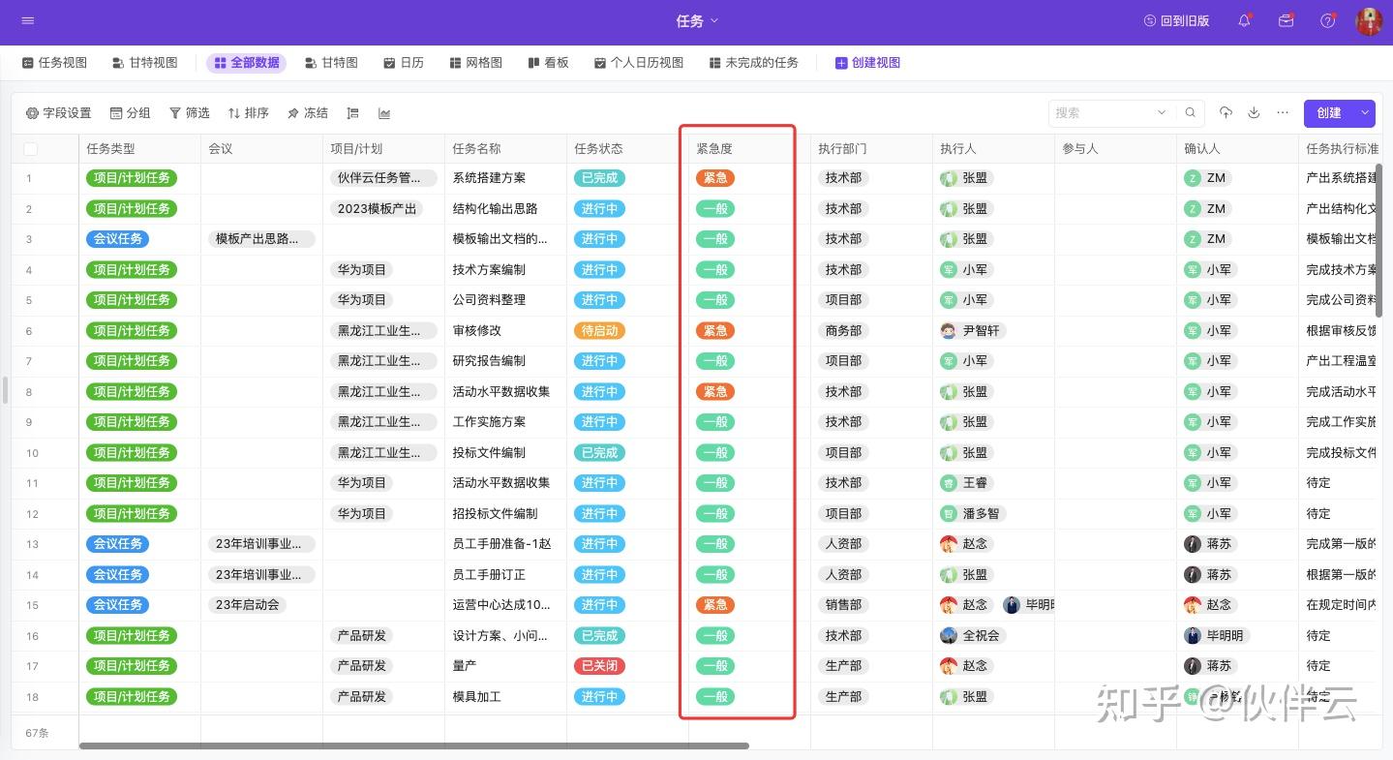Expand the search field dropdown arrow
Viewport: 1393px width, 760px height.
click(1162, 113)
